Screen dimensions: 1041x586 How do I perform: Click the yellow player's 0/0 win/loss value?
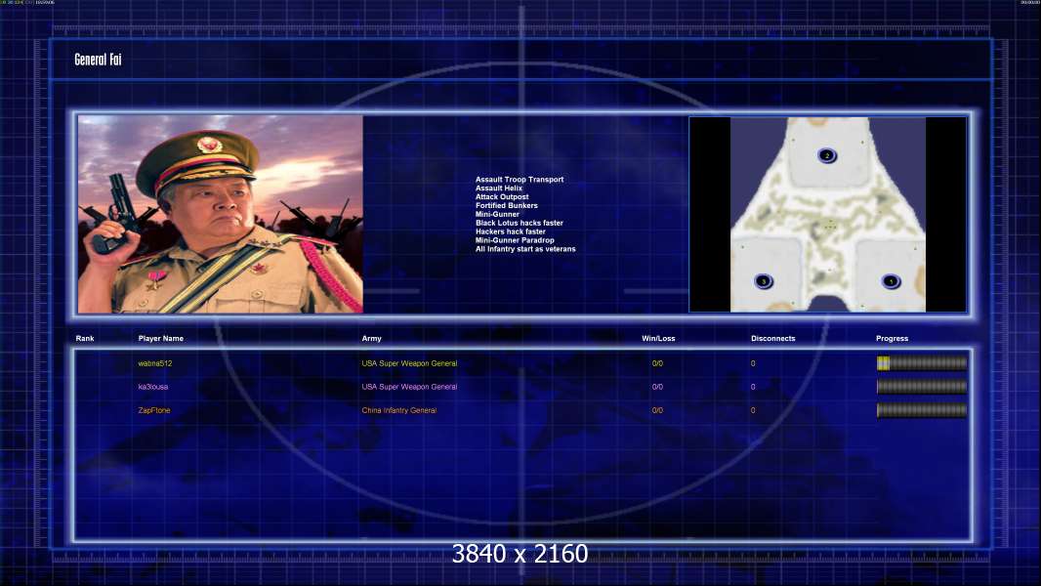pos(657,363)
